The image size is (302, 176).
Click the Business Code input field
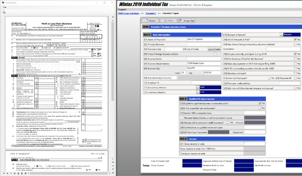pos(174,49)
